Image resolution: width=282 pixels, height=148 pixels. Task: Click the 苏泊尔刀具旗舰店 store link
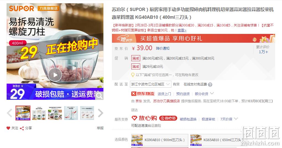point(166,101)
